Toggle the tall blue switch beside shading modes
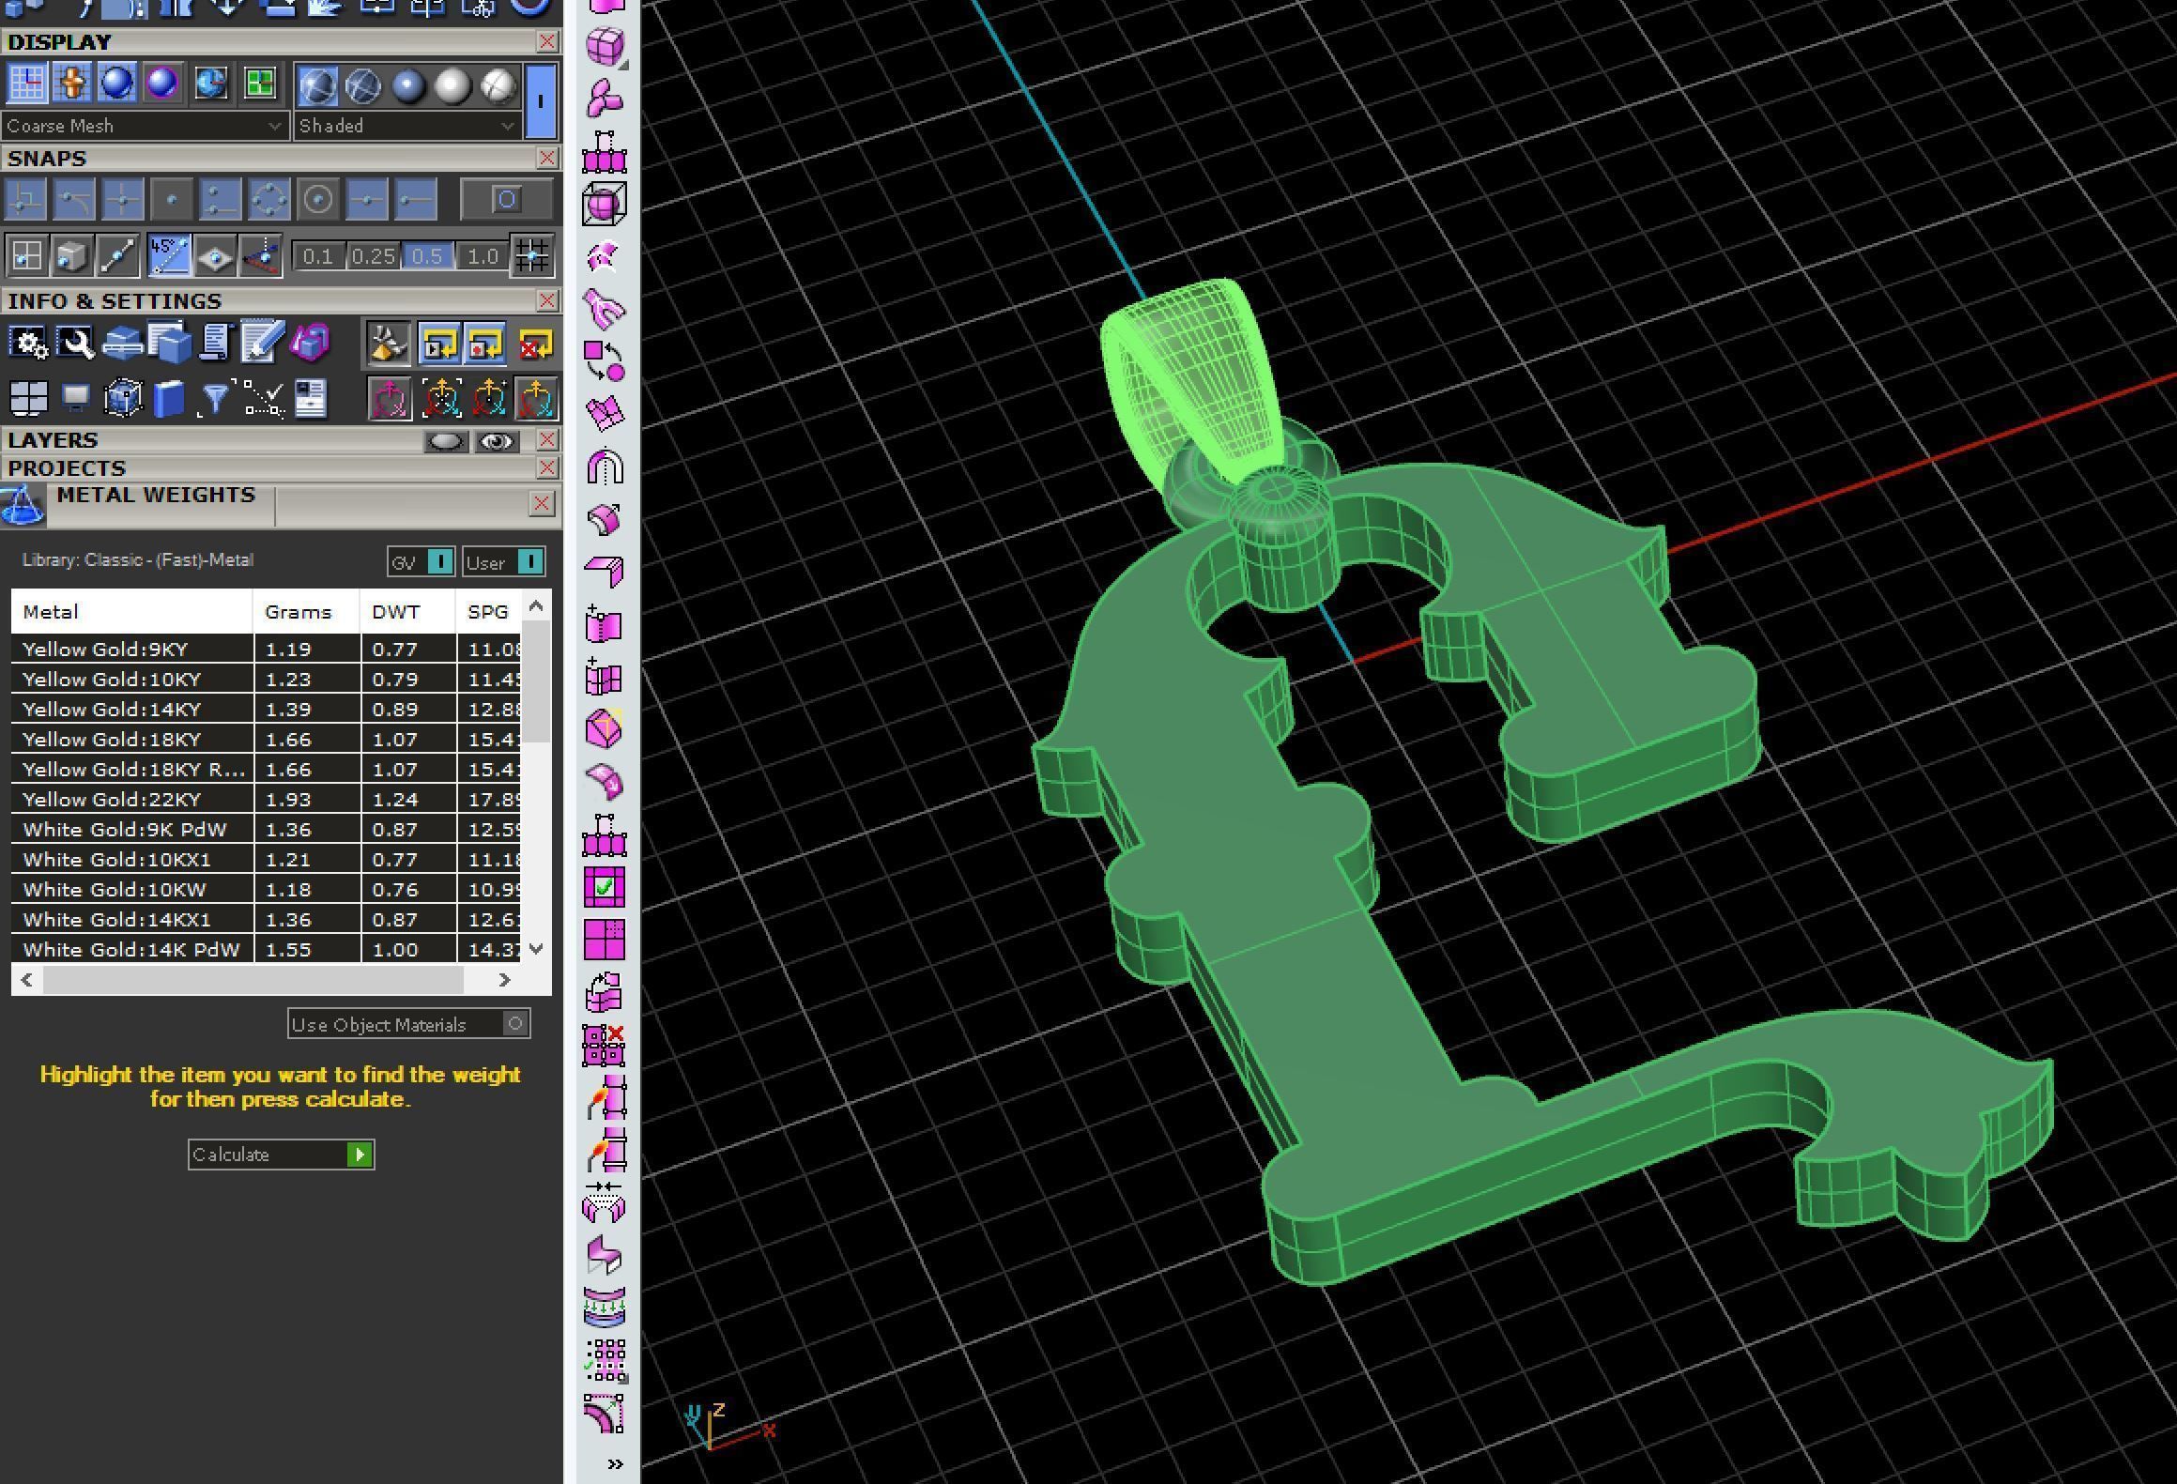This screenshot has height=1484, width=2177. tap(541, 101)
